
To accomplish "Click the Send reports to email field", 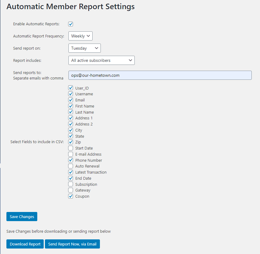I will 160,75.
